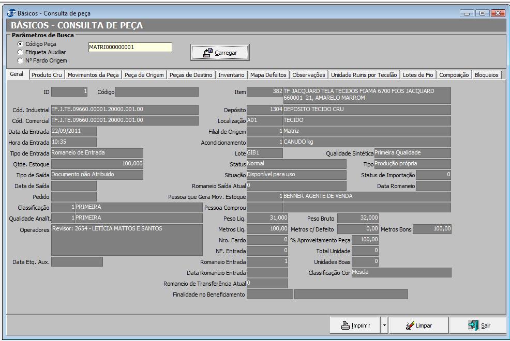Select the Código Peça radio button
This screenshot has height=341, width=510.
click(20, 44)
